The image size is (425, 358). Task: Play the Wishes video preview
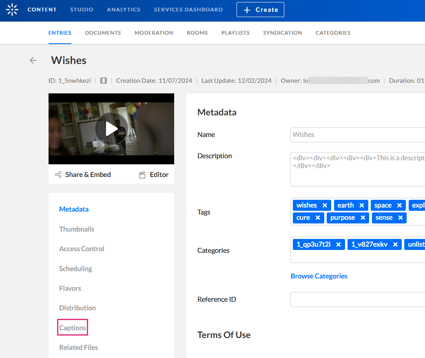(111, 129)
